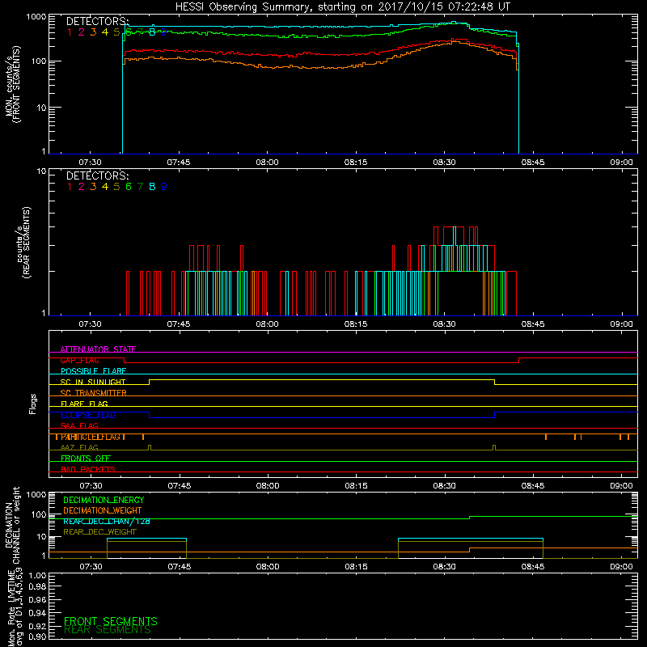
Task: Click the REAR_DEC_WEIGHT legend label
Action: coord(99,532)
